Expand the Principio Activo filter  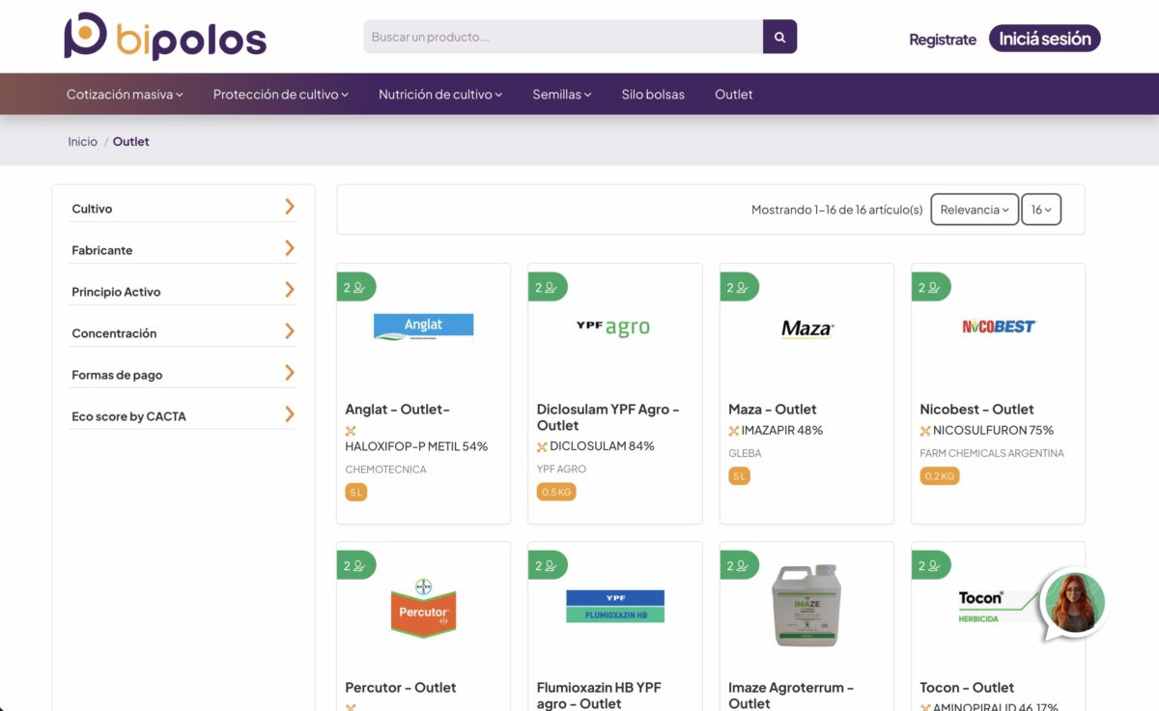(183, 291)
